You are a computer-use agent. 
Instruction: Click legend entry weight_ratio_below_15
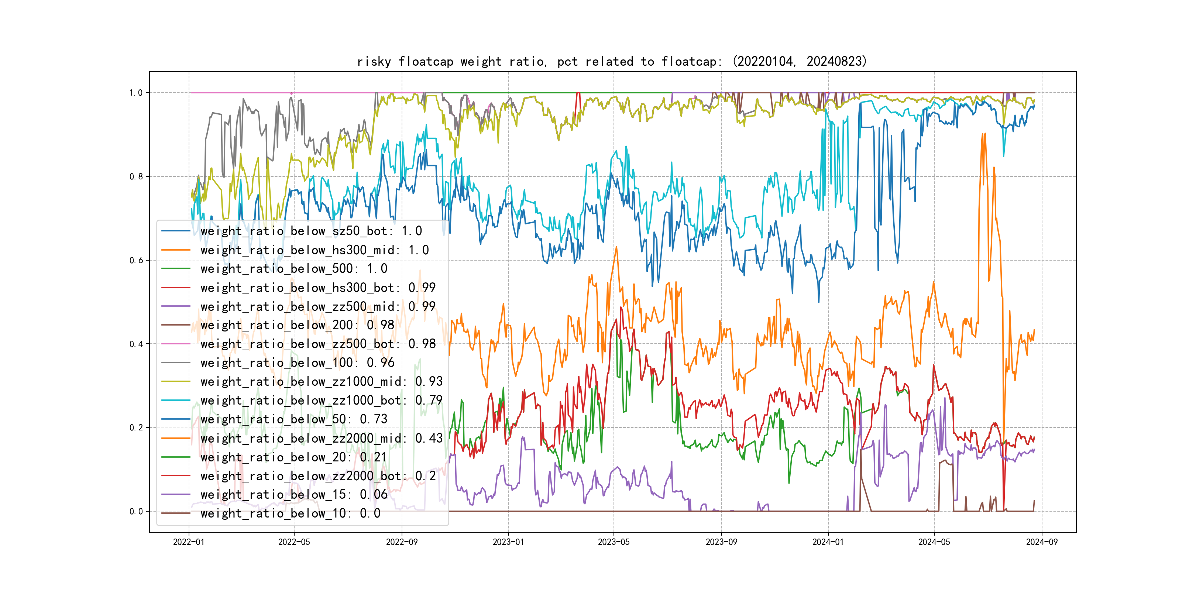pos(293,495)
